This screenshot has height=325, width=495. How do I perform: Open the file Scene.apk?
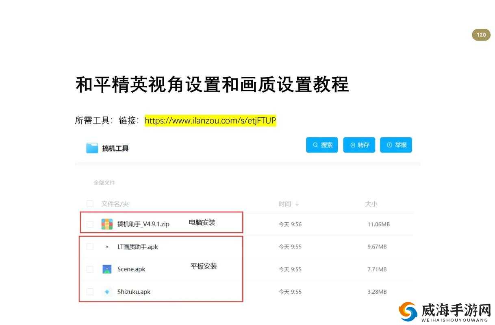click(x=131, y=269)
